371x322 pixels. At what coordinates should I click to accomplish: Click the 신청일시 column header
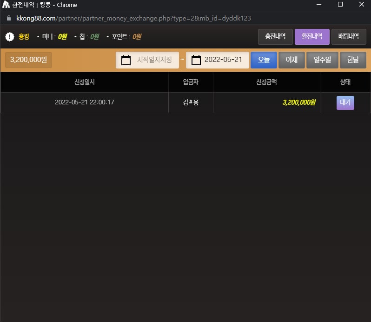pyautogui.click(x=85, y=82)
